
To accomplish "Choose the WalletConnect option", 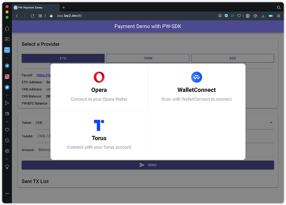I will tap(196, 88).
